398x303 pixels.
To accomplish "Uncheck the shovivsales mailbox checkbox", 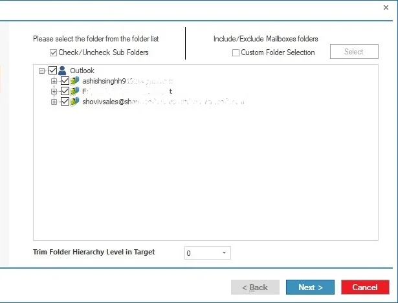I will tap(65, 102).
